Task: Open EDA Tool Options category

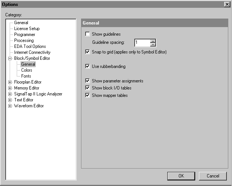Action: click(x=30, y=46)
